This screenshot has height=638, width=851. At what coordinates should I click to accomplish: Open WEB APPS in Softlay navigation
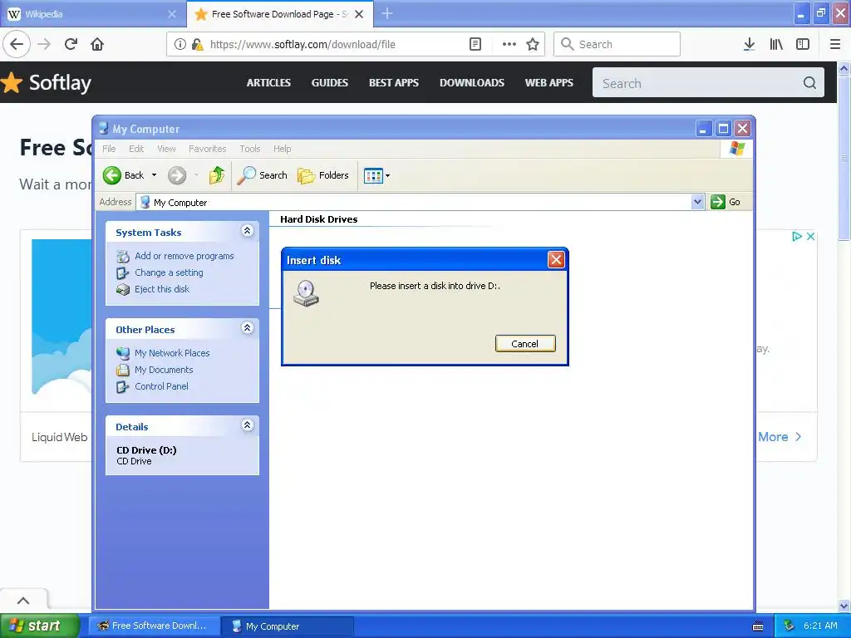pyautogui.click(x=548, y=82)
